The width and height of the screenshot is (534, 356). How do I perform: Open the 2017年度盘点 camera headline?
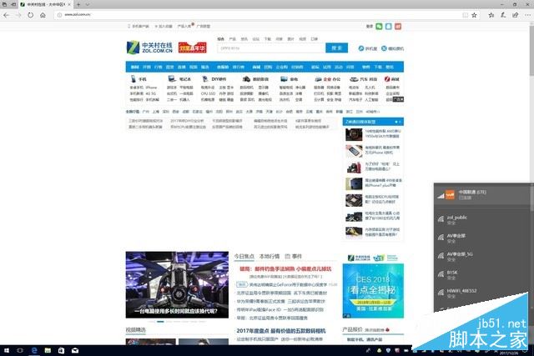click(281, 331)
